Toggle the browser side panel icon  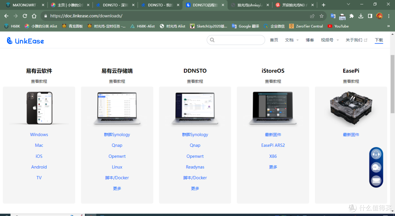coord(370,16)
